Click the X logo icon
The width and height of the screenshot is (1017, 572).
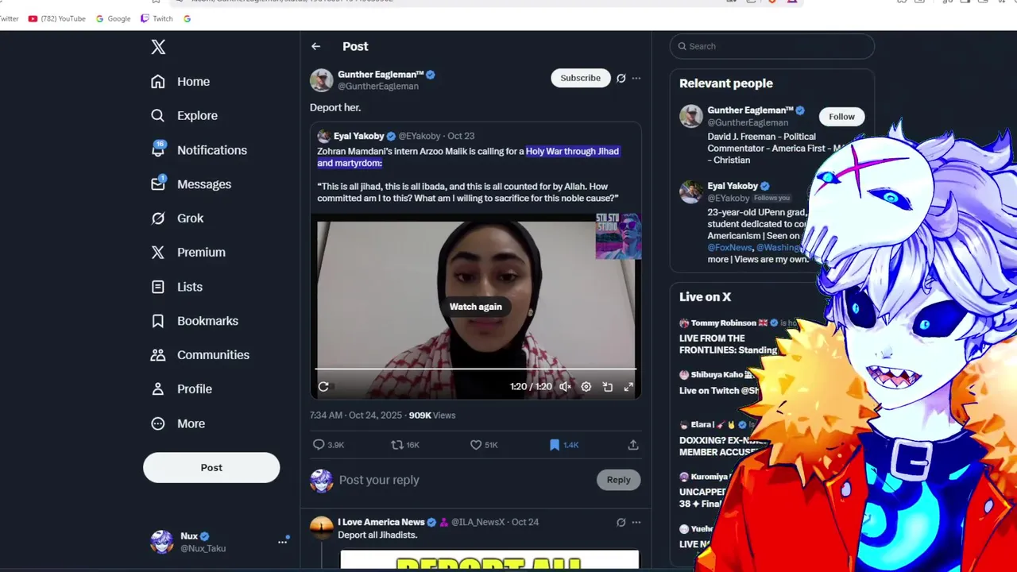pos(158,47)
